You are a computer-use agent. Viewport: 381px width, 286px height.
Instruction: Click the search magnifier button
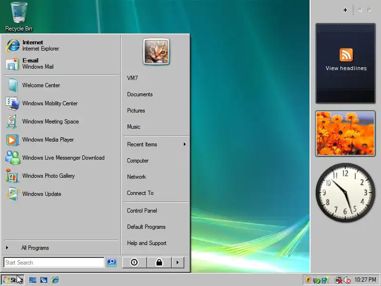click(x=112, y=262)
